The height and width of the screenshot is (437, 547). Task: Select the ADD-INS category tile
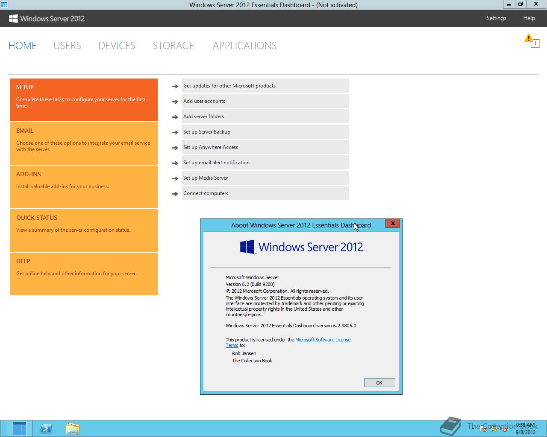[x=84, y=187]
